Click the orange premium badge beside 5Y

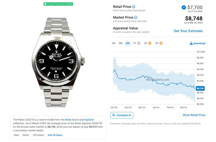(x=161, y=43)
